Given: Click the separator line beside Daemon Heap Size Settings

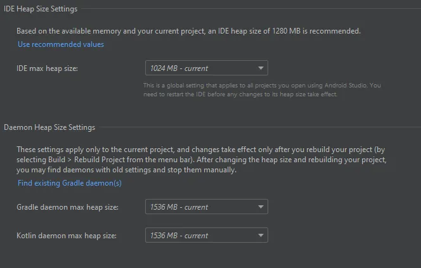Looking at the screenshot, I should tap(259, 127).
